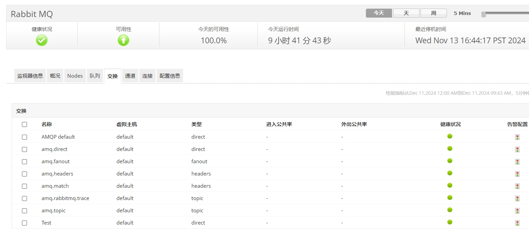Viewport: 529px width, 229px height.
Task: Click green health dot for amq.match
Action: click(450, 185)
